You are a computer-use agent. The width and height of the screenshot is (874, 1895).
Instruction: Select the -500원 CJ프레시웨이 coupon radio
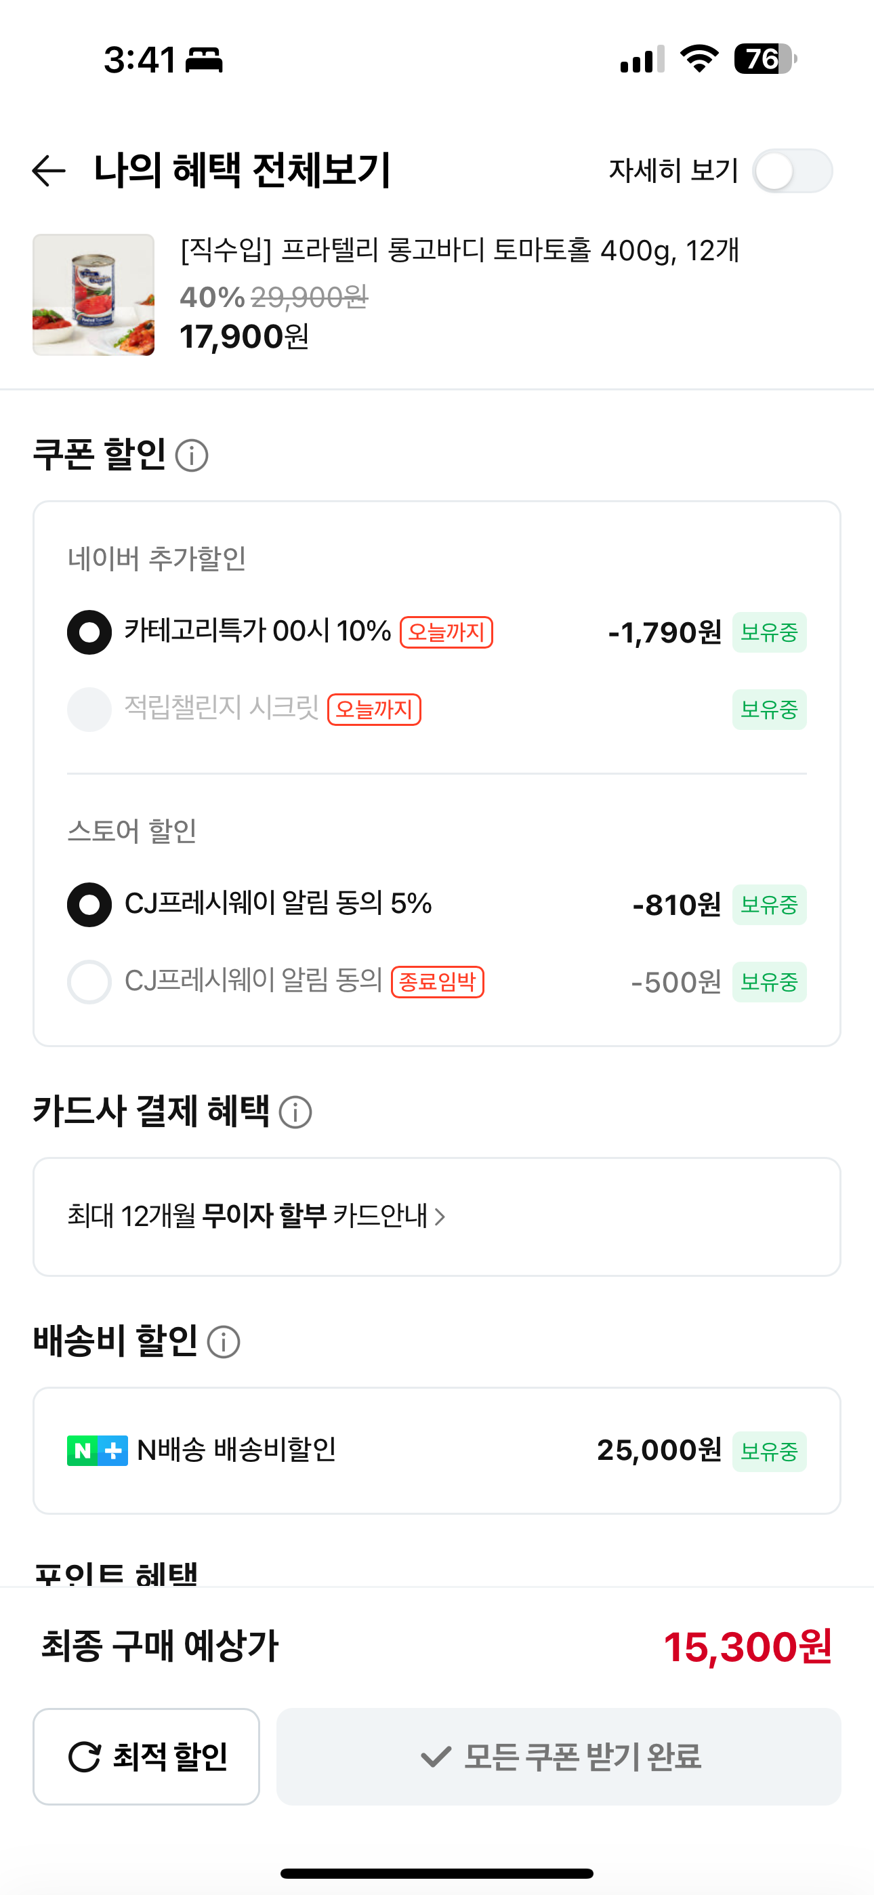click(89, 982)
